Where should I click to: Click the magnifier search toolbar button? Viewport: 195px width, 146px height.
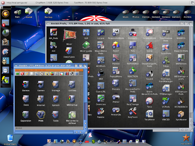coord(57,74)
